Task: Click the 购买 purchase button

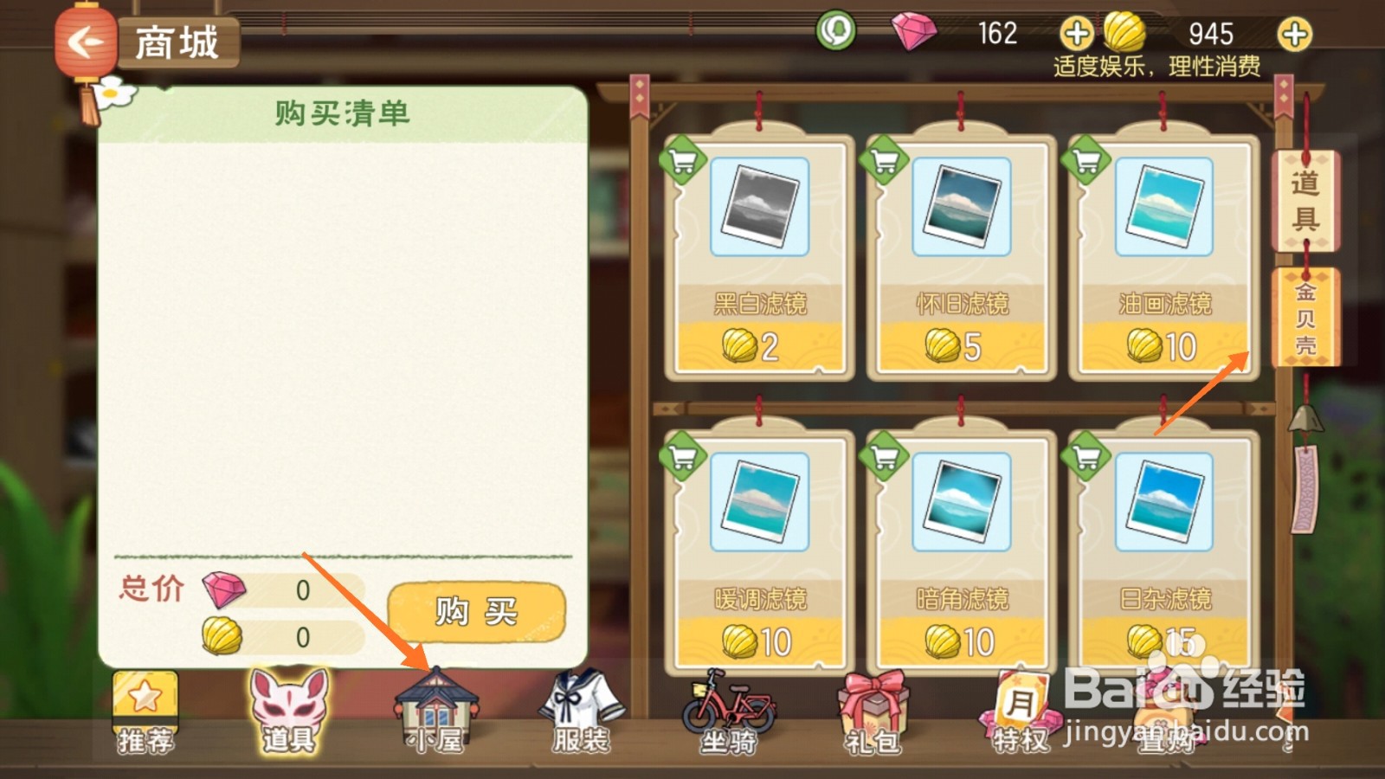Action: coord(476,612)
